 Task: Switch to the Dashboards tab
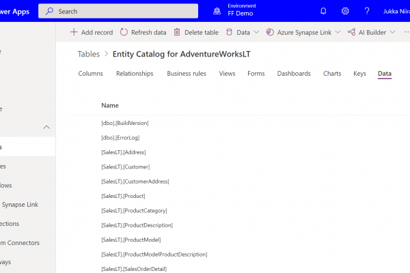click(294, 74)
